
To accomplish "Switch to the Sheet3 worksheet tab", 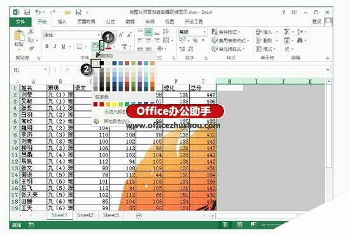I will point(111,215).
